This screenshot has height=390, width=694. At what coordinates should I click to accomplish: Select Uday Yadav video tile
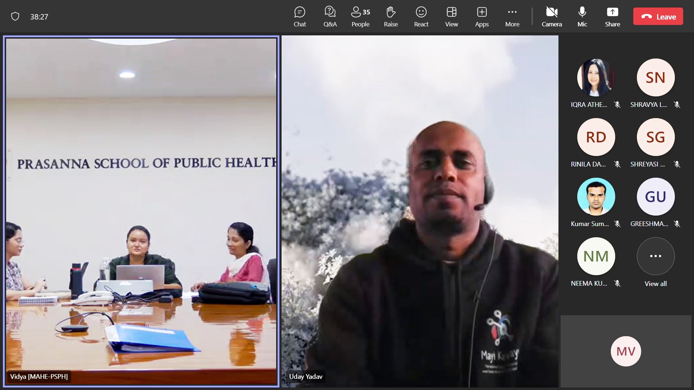420,211
